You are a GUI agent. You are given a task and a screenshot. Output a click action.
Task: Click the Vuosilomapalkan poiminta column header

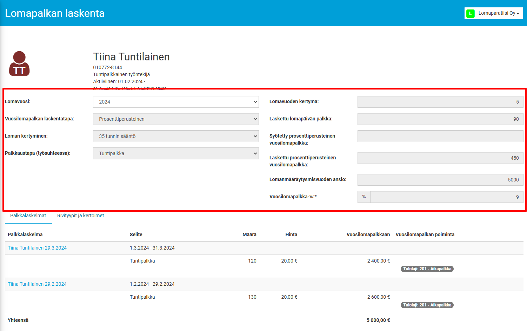425,234
